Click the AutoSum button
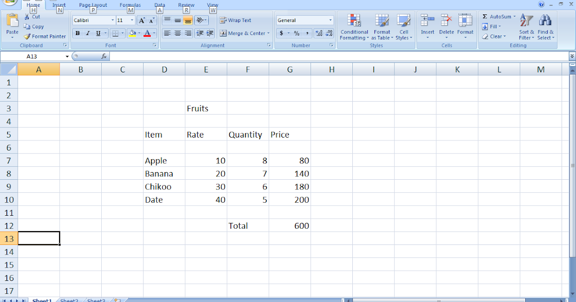 [x=498, y=17]
